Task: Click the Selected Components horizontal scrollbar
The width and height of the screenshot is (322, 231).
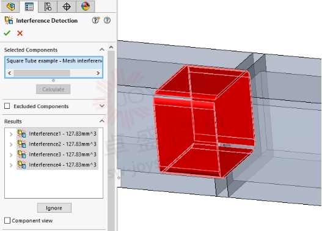Action: [54, 73]
